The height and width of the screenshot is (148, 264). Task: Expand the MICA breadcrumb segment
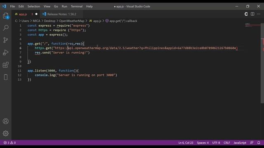click(36, 21)
